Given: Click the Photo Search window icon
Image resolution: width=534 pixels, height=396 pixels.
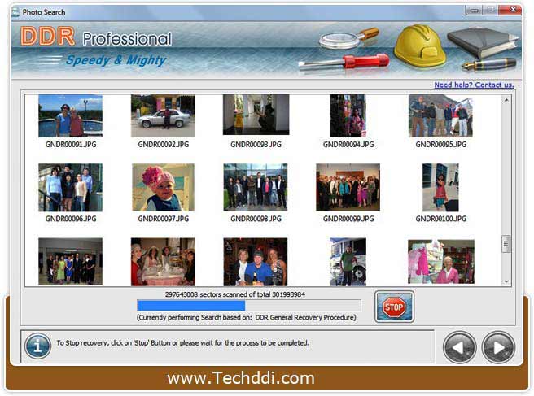Looking at the screenshot, I should [x=15, y=12].
